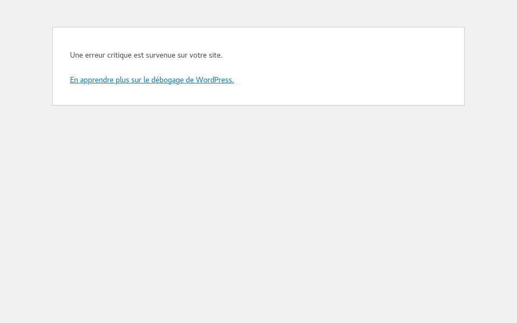Click the critical error message text
The width and height of the screenshot is (517, 323).
145,55
